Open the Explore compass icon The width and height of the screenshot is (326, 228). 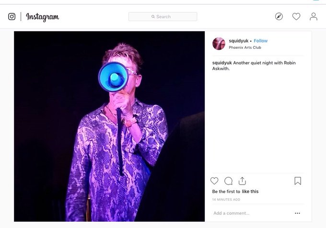click(x=279, y=16)
